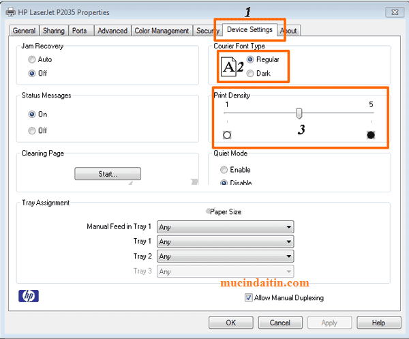Open Help with the Help button

coord(379,323)
